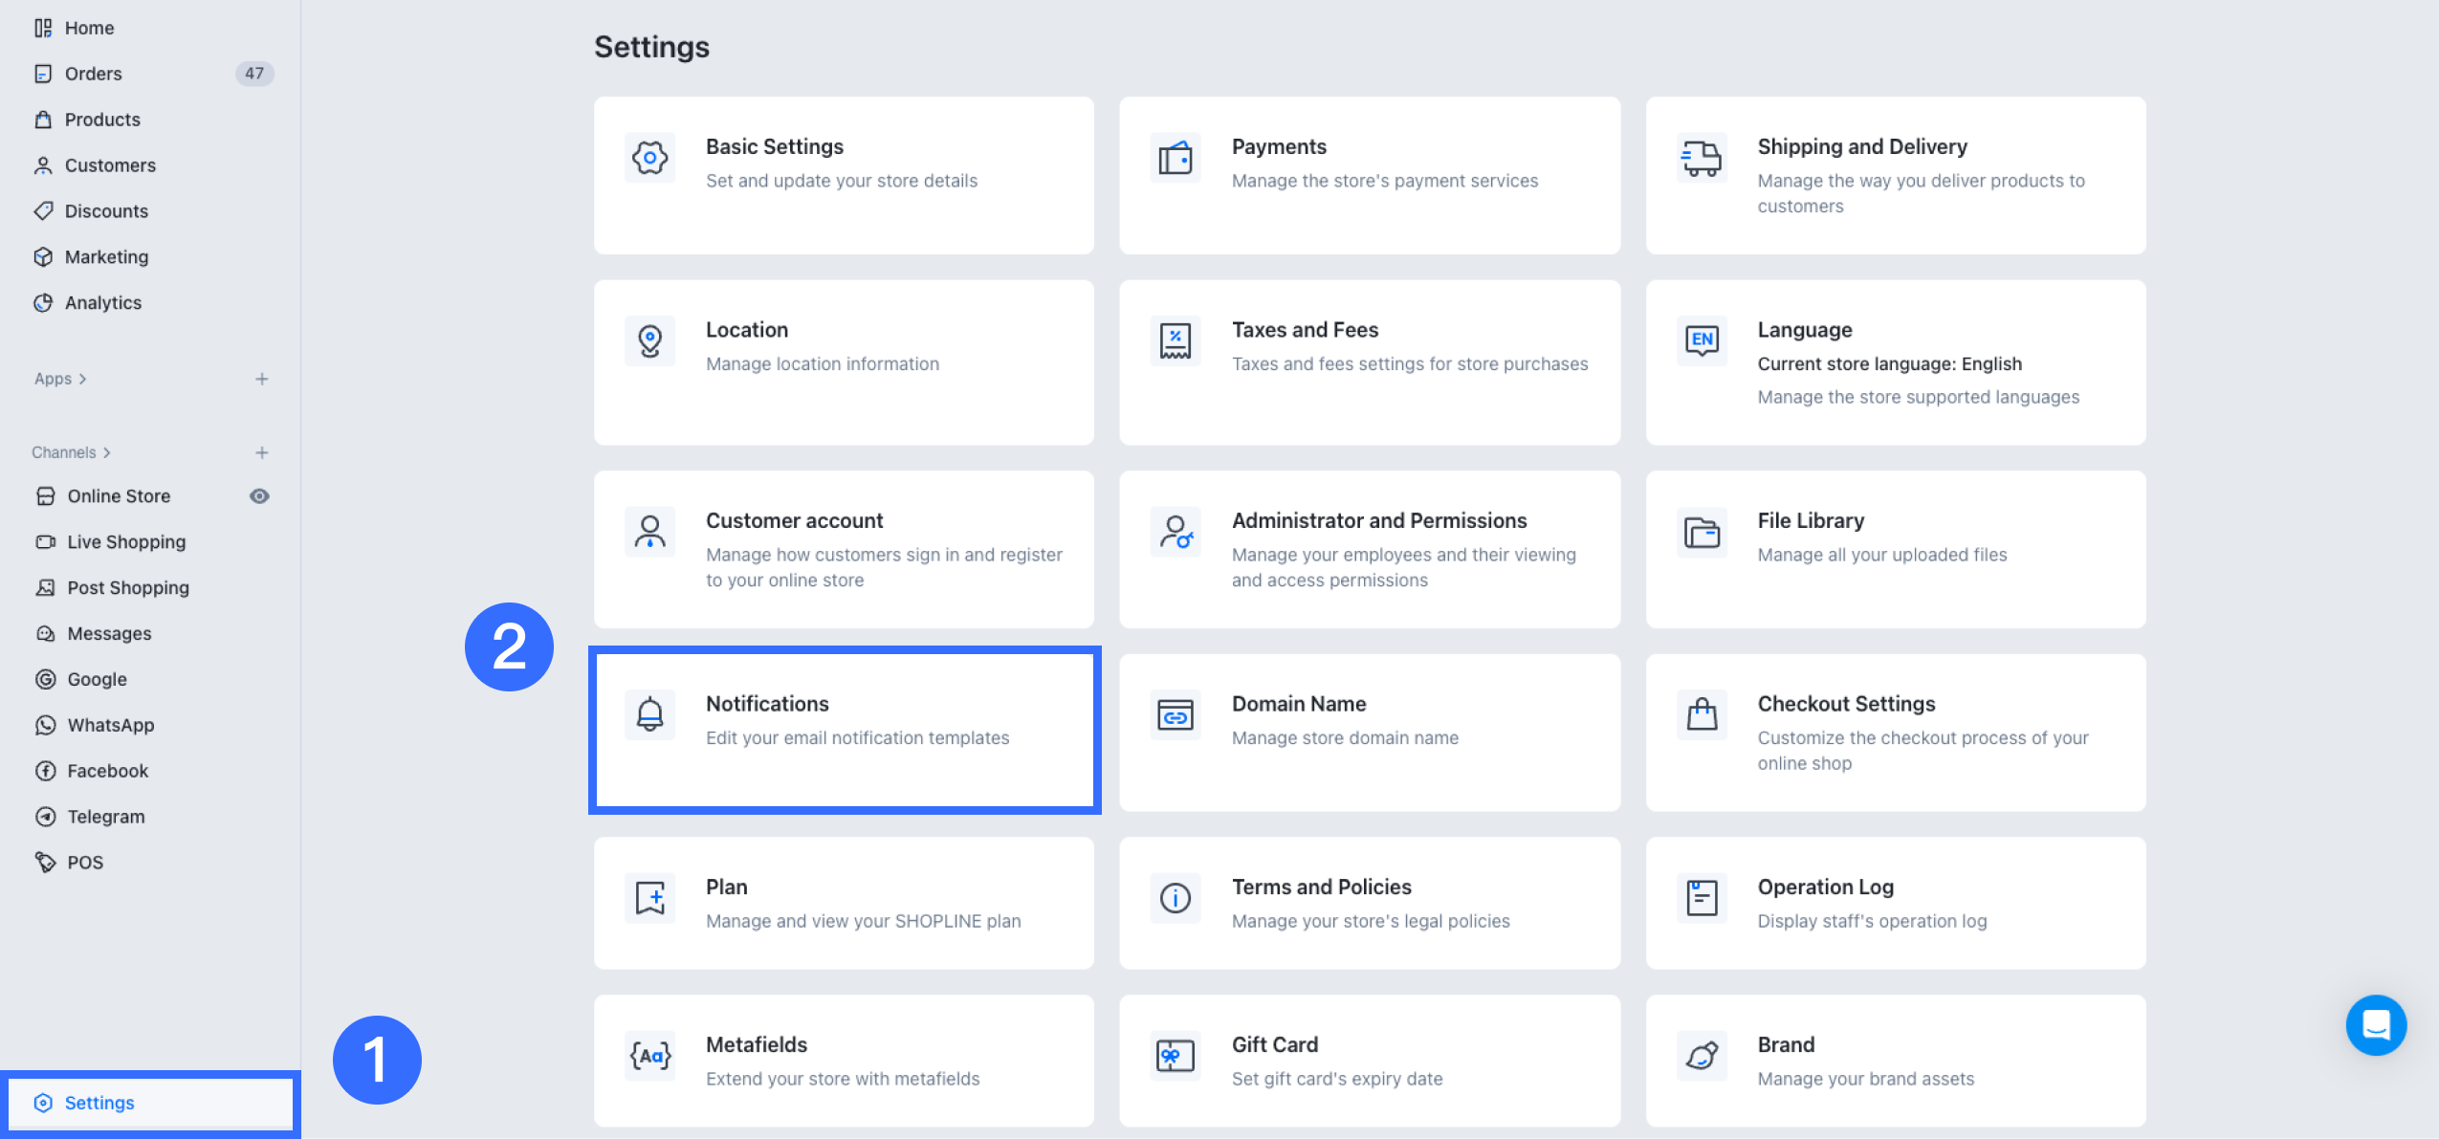This screenshot has width=2439, height=1139.
Task: Select Settings at the sidebar bottom
Action: (151, 1104)
